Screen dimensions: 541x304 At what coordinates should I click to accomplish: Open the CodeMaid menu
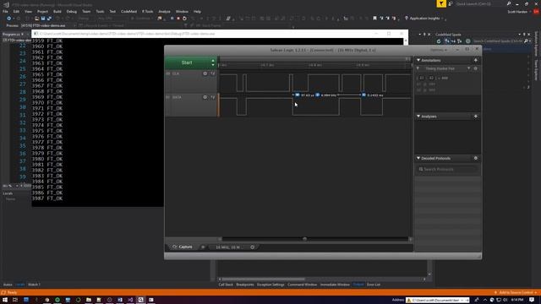pyautogui.click(x=128, y=12)
